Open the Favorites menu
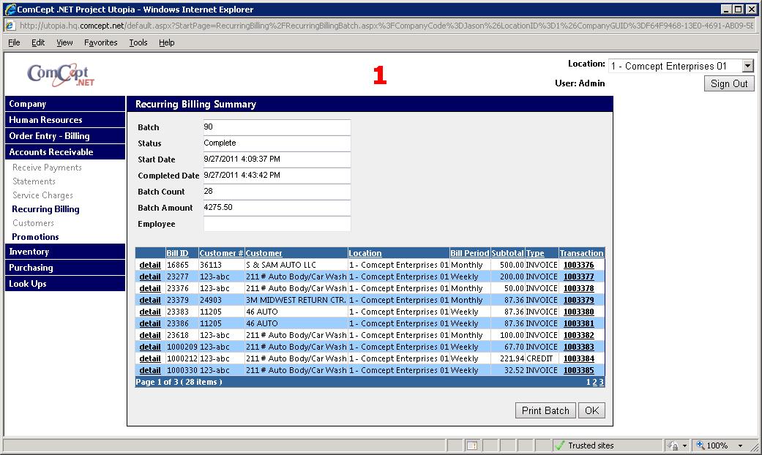Viewport: 762px width, 455px height. point(100,42)
